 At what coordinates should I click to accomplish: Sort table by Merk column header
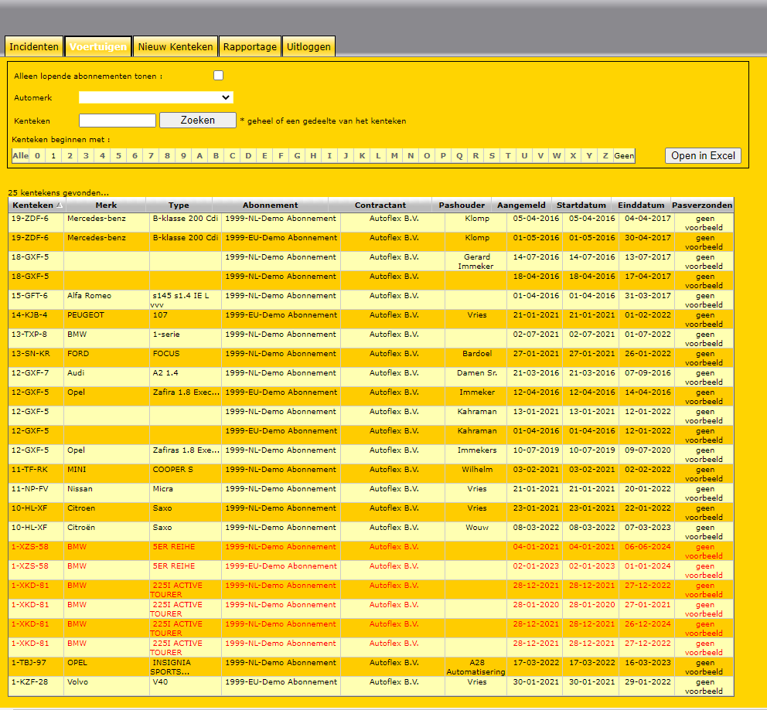[x=106, y=206]
